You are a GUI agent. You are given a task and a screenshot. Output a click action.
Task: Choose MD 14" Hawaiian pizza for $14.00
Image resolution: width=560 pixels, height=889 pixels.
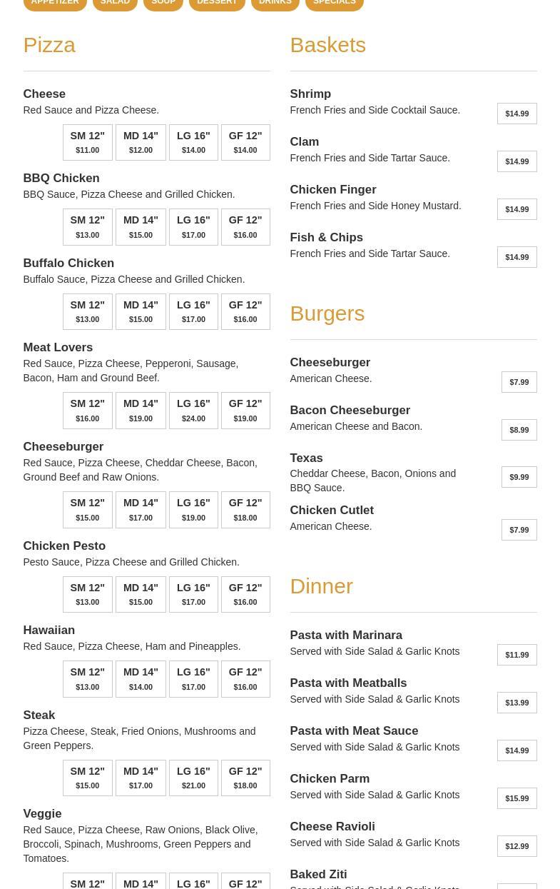click(x=141, y=679)
